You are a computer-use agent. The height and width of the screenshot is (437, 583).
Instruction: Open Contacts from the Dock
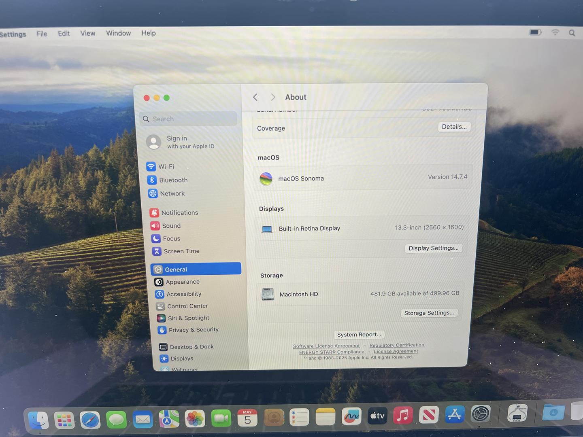click(x=274, y=417)
